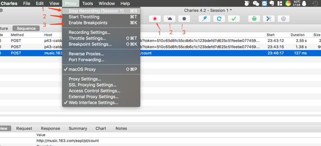This screenshot has width=321, height=146.
Task: Open SSL Proxying Settings... entry
Action: (x=101, y=85)
